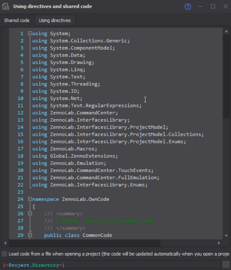This screenshot has height=270, width=231.
Task: Click line 19 using ZennoLab.Emulation
Action: 69,163
